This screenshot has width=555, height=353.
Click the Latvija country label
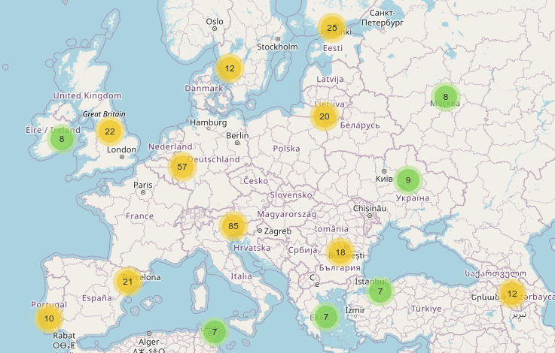[x=330, y=79]
